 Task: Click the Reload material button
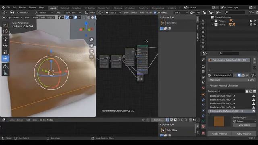pos(219,134)
